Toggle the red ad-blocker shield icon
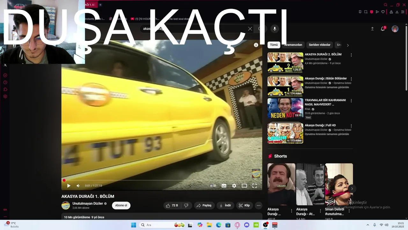The width and height of the screenshot is (408, 230). pos(371,12)
